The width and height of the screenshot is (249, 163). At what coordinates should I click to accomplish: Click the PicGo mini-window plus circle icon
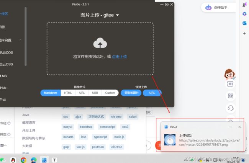point(167,5)
